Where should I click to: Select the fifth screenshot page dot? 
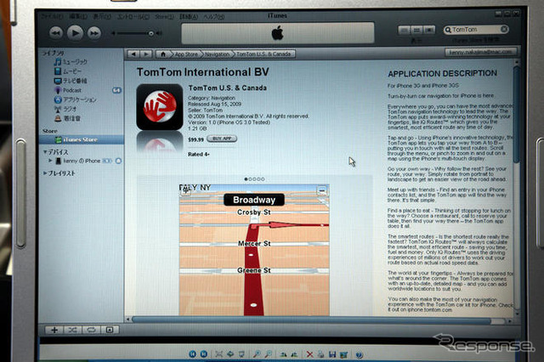[263, 179]
